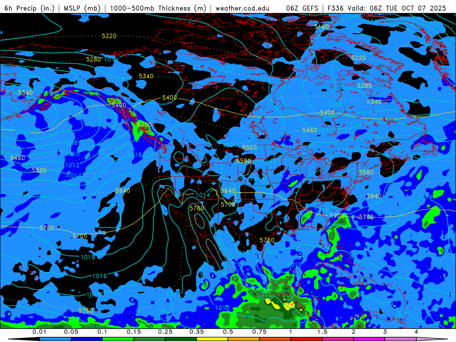Click the '5160' thickness contour label
Image resolution: width=456 pixels, height=342 pixels.
[x=321, y=27]
